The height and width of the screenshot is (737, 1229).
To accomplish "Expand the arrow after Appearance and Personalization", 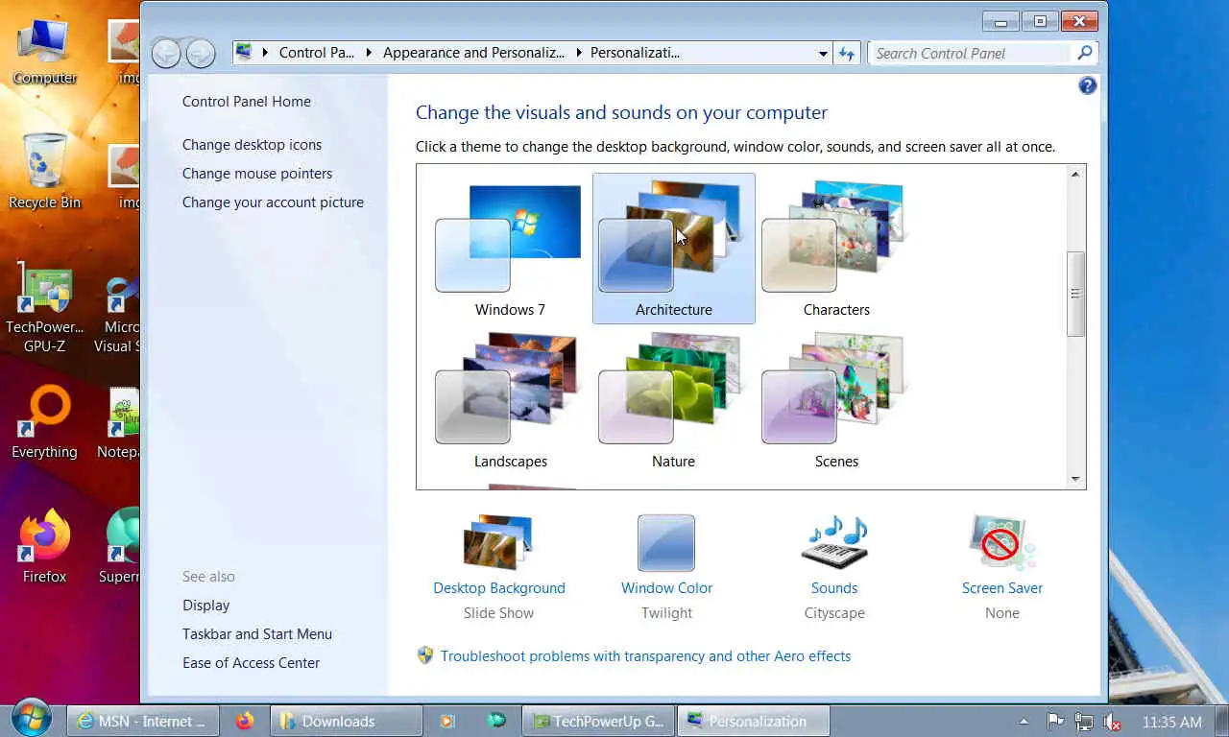I will coord(579,53).
